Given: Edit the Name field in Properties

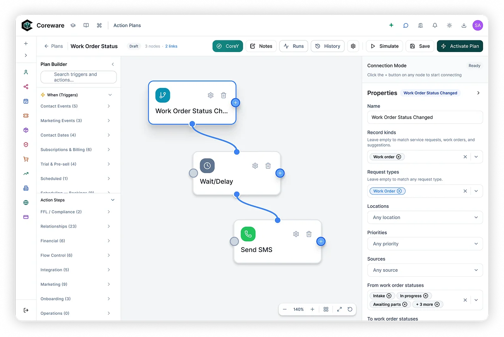Looking at the screenshot, I should coord(425,117).
